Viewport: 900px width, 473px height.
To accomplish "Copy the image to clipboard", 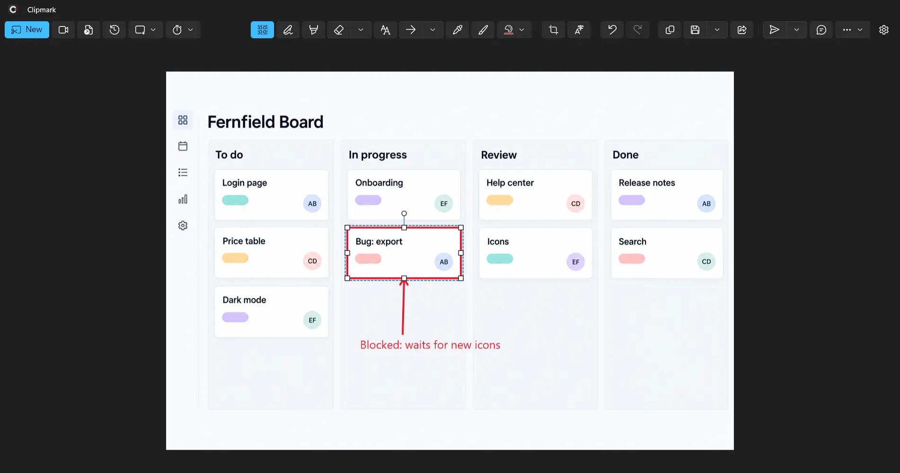I will pos(670,30).
